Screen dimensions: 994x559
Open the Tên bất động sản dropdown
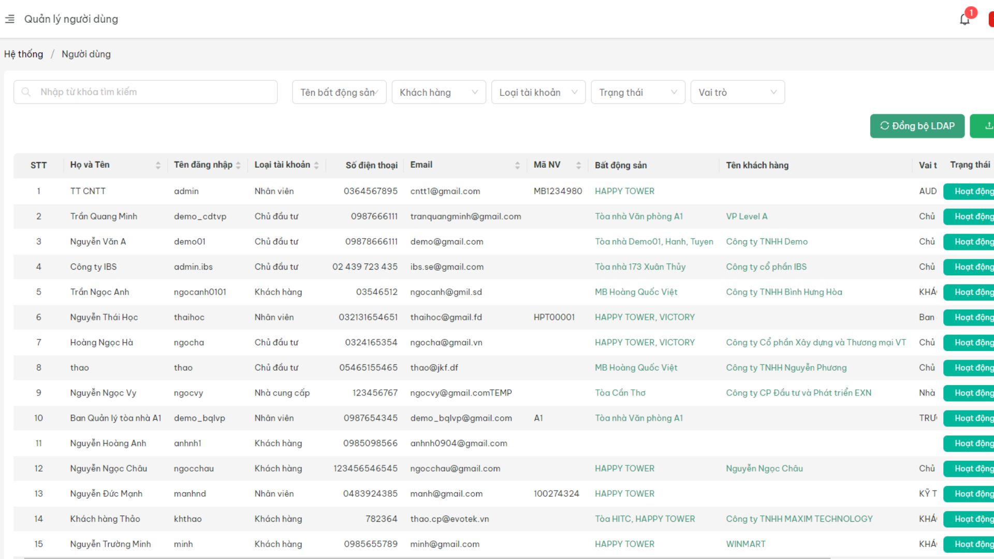click(339, 92)
